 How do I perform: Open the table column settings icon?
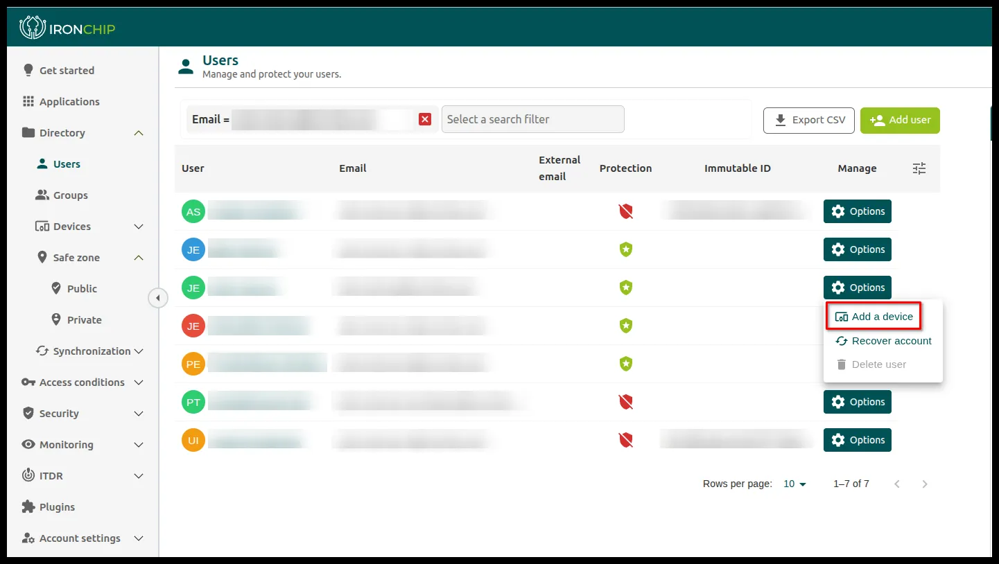tap(919, 168)
